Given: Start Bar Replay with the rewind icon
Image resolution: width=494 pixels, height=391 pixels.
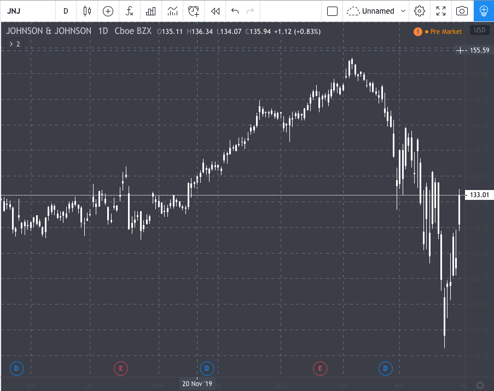Looking at the screenshot, I should point(215,11).
